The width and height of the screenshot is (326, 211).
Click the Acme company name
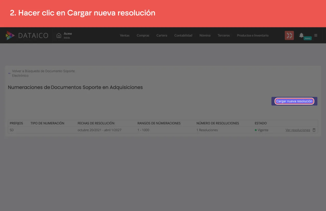(68, 33)
